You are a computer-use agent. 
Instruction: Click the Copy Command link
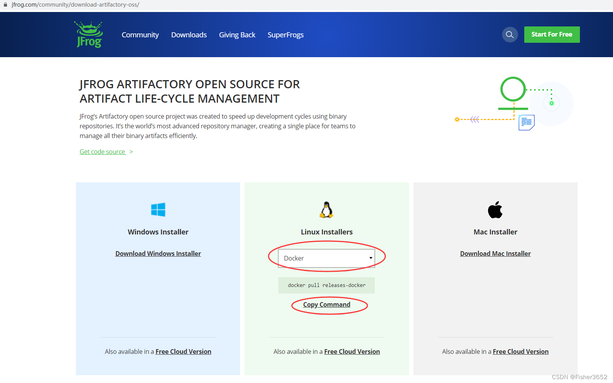[x=327, y=304]
